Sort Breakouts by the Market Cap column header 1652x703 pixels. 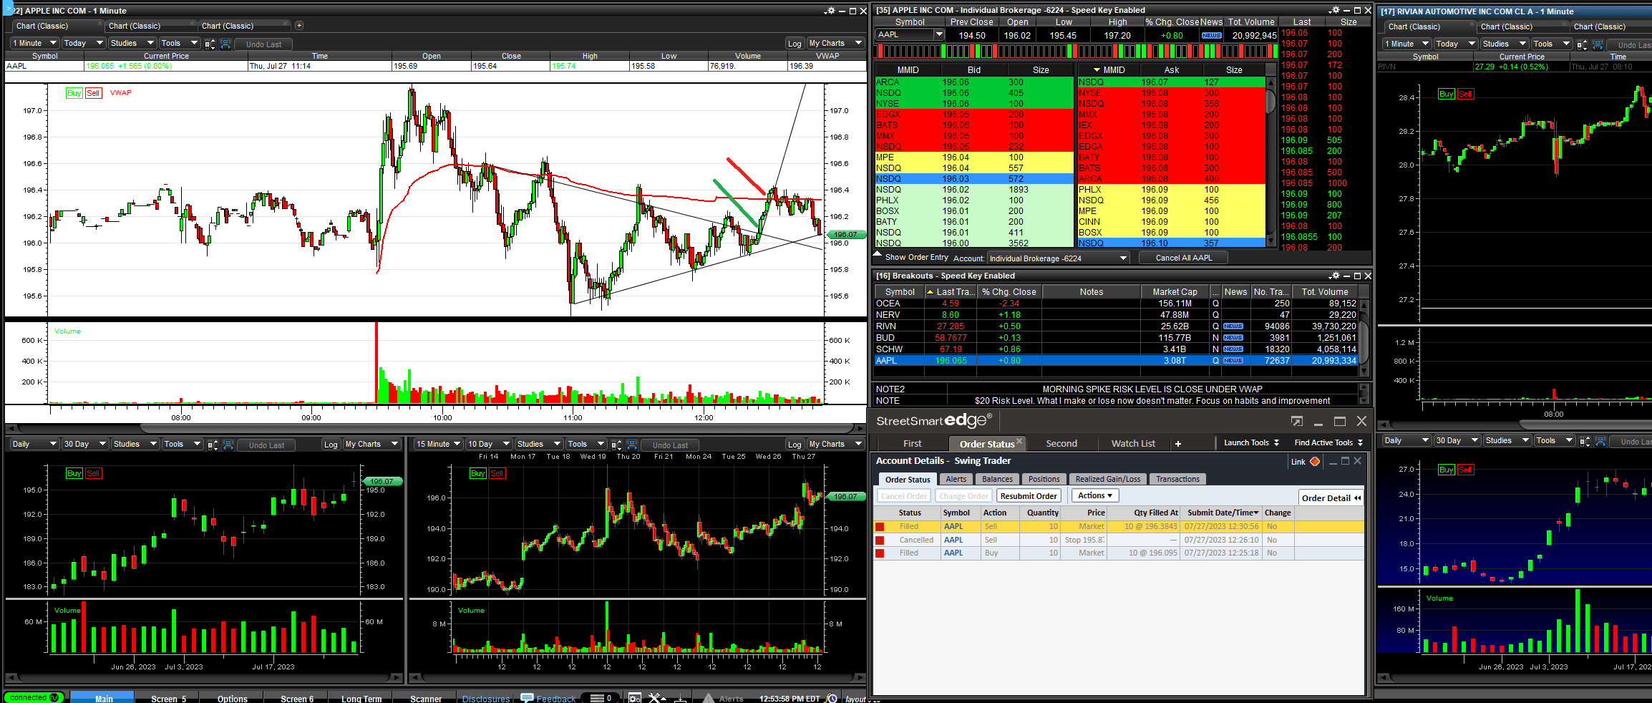(1175, 292)
